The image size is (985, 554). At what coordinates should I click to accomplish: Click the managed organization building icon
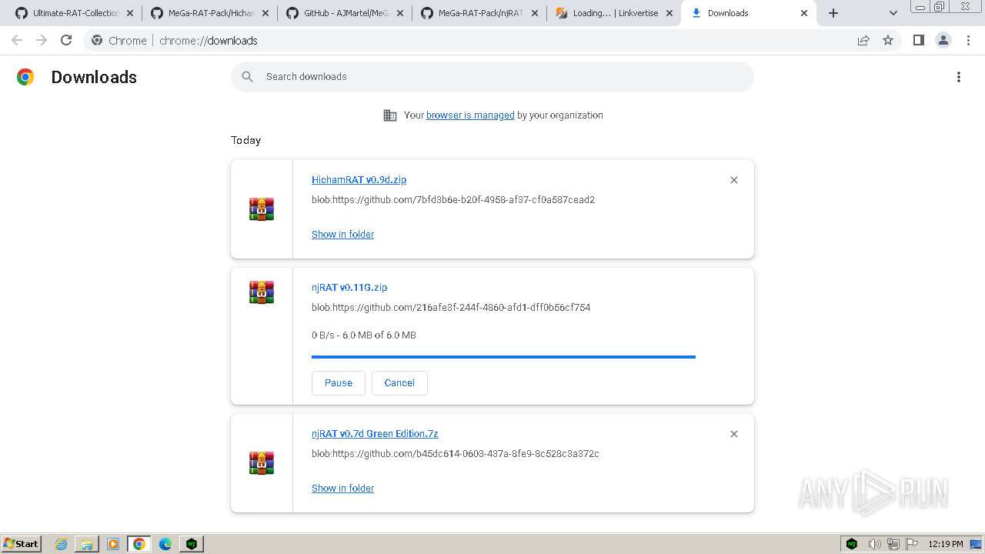[390, 115]
